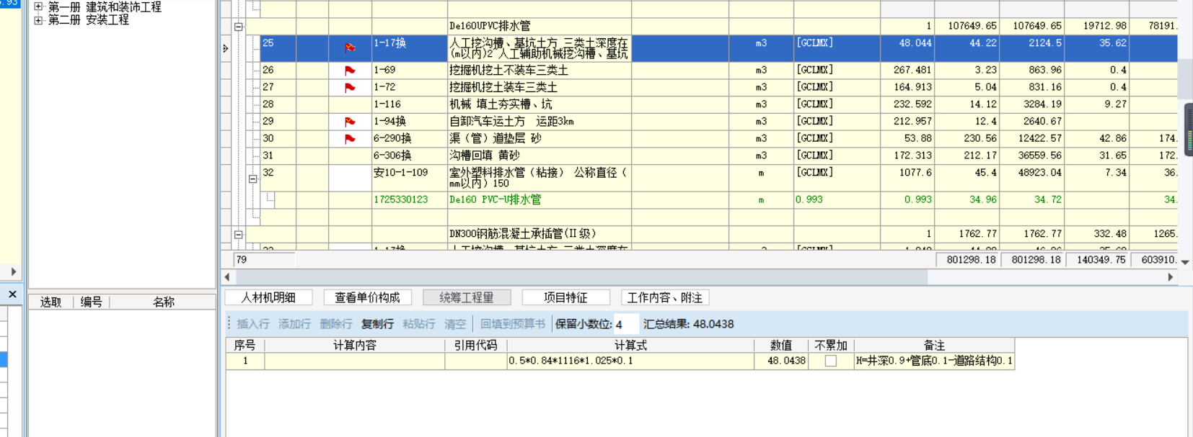Viewport: 1193px width, 437px height.
Task: Select row 30 渠（管）道垫层 砂
Action: coord(539,138)
